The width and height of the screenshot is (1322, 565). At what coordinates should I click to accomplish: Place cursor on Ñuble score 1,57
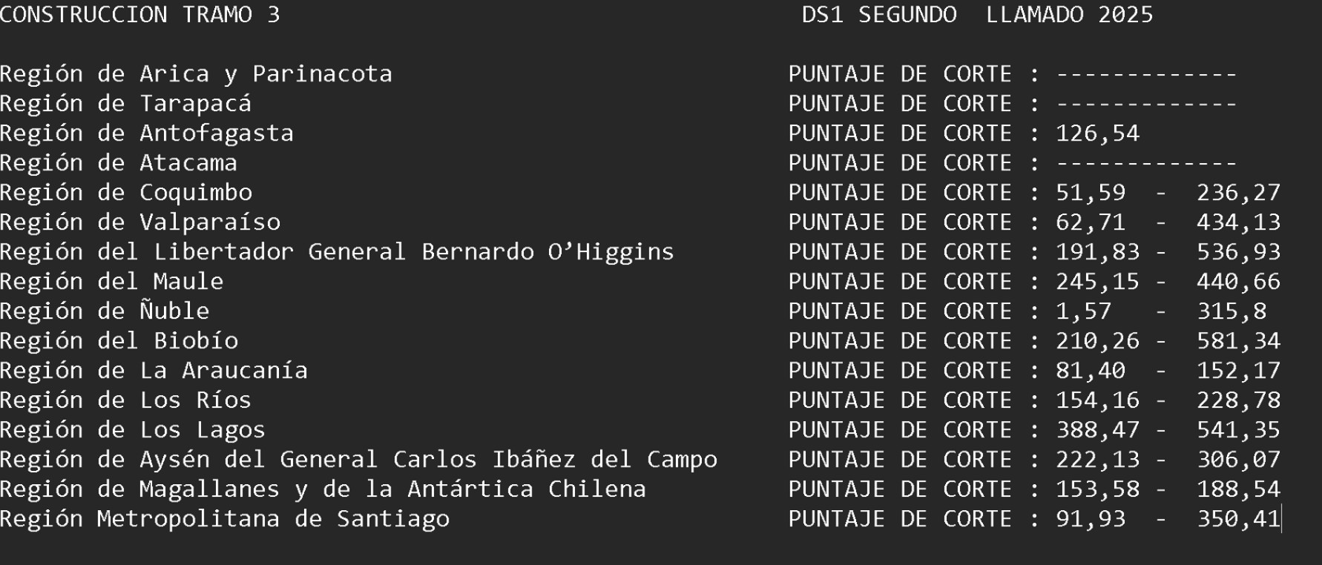[1083, 311]
